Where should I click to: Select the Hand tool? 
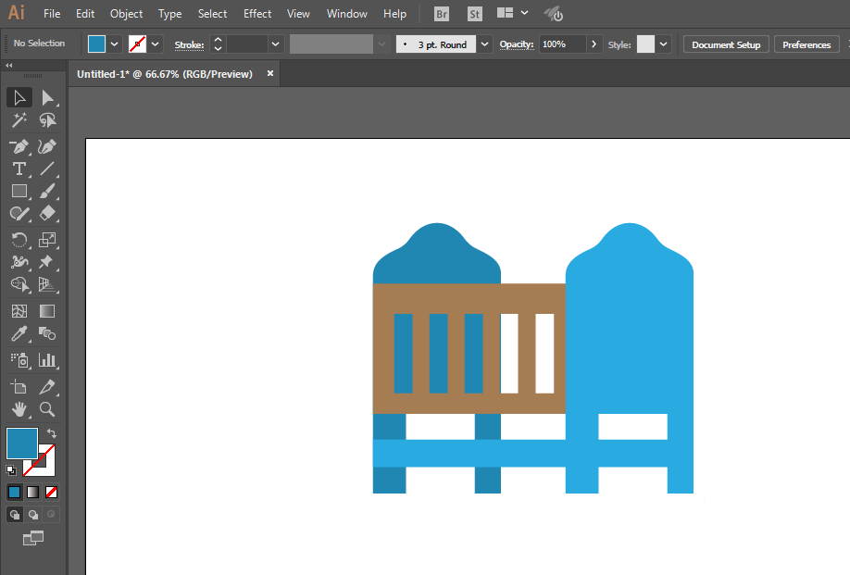click(19, 409)
